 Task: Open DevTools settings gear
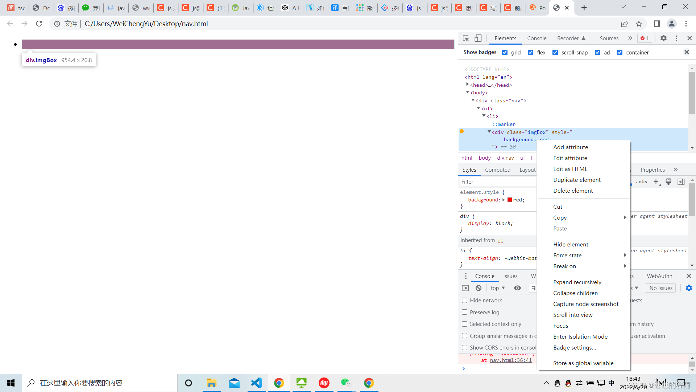pyautogui.click(x=663, y=38)
